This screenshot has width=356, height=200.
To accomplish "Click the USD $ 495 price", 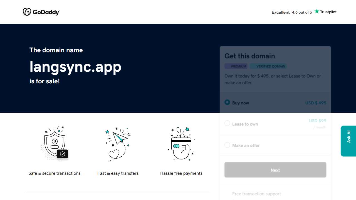I will (316, 103).
